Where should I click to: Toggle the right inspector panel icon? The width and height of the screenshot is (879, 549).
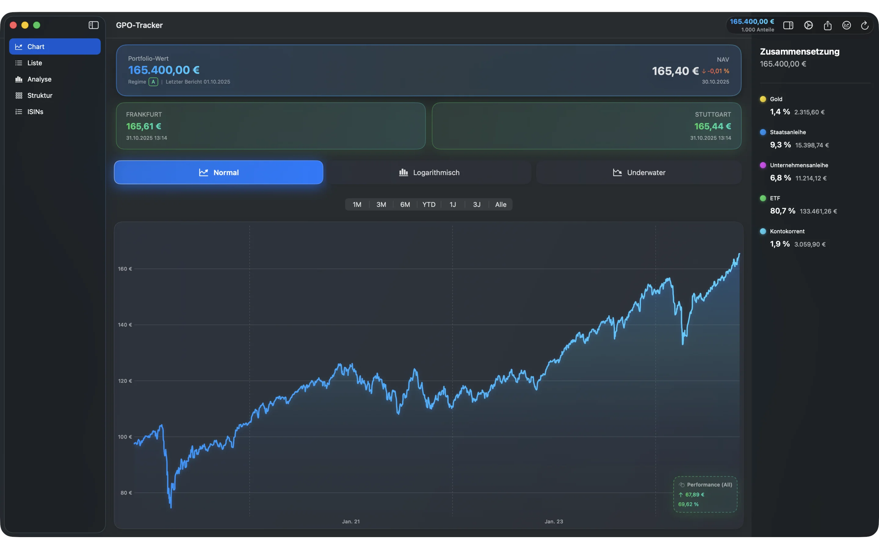click(788, 25)
